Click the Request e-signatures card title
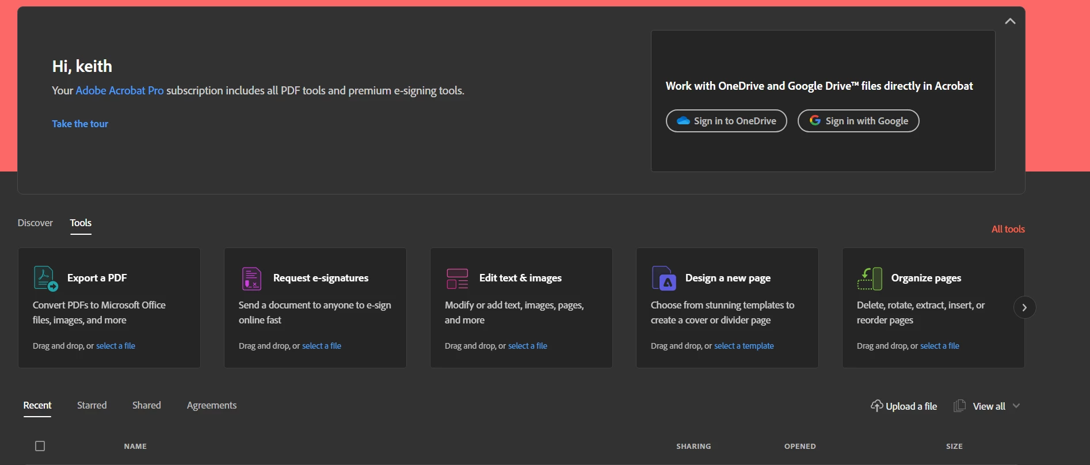Image resolution: width=1090 pixels, height=465 pixels. [x=321, y=278]
